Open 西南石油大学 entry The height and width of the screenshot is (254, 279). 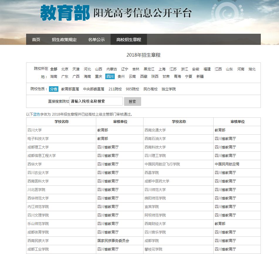[x=155, y=138]
